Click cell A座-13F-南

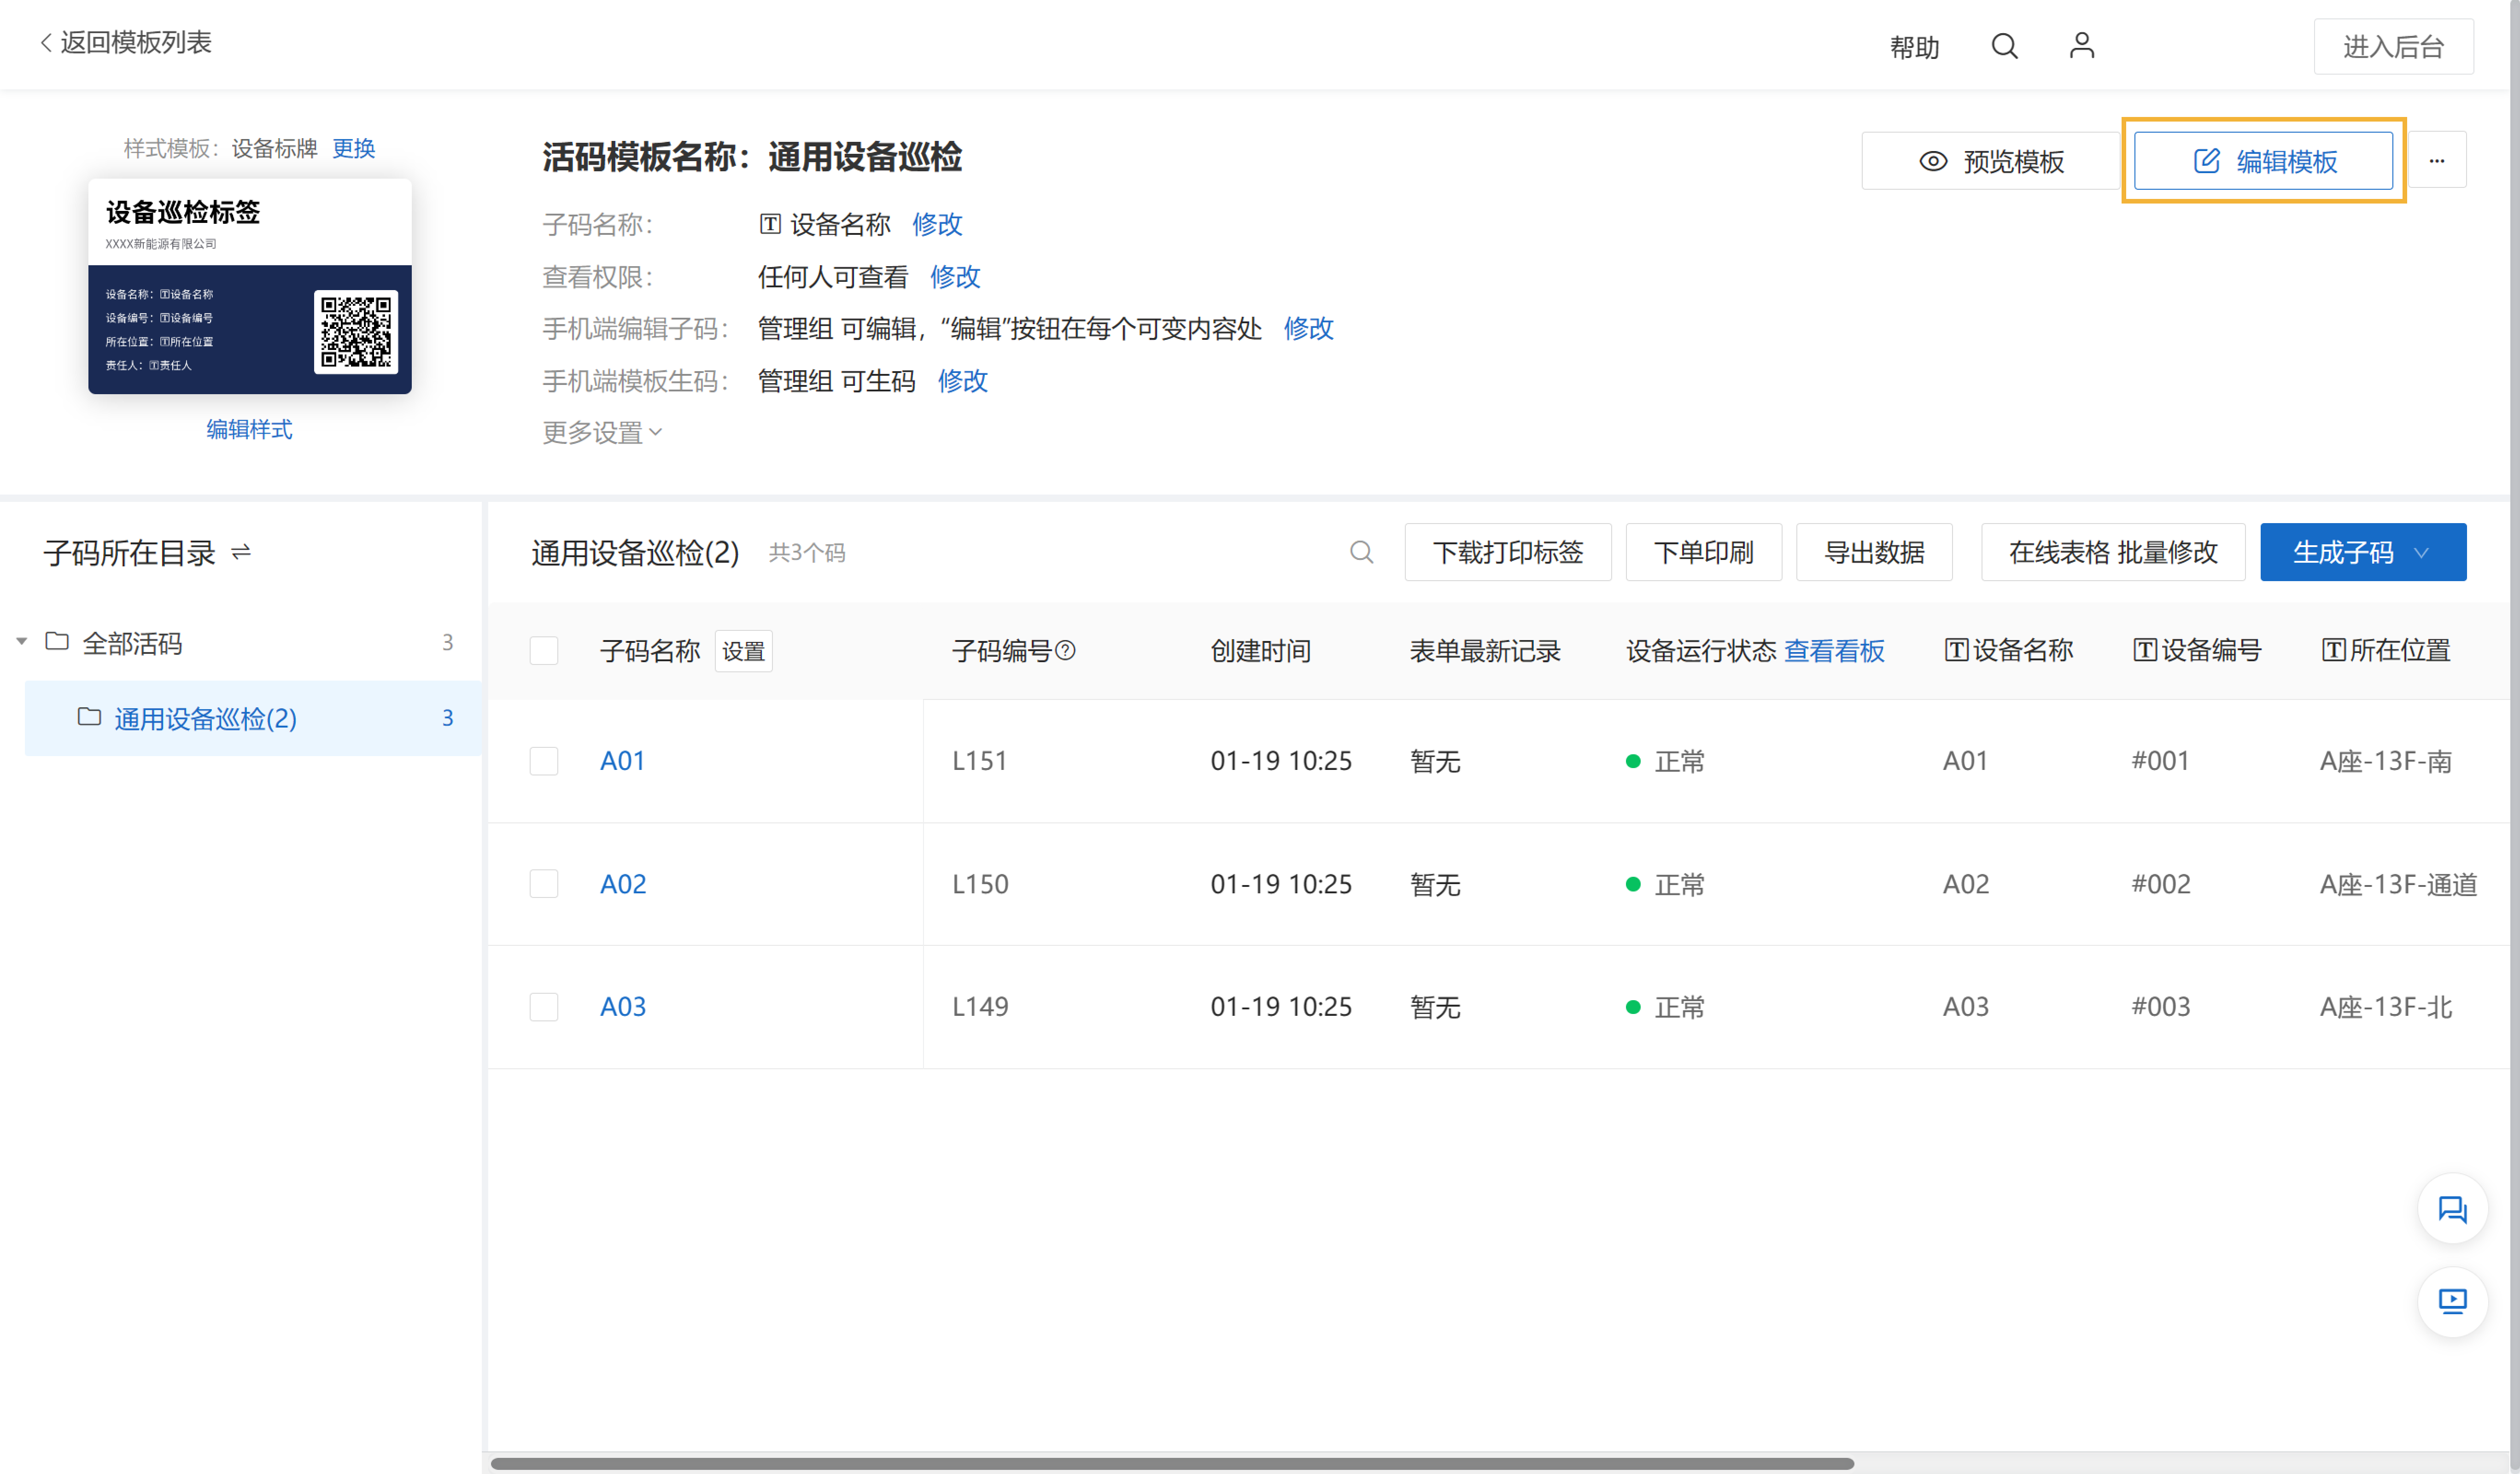click(x=2386, y=761)
